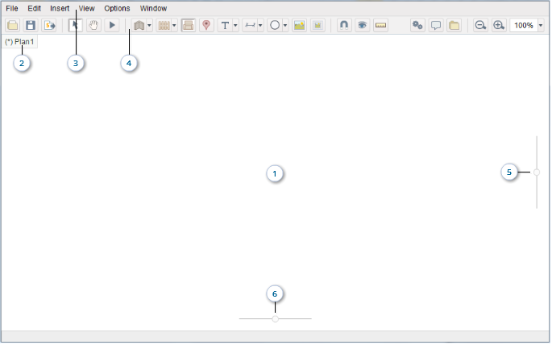The height and width of the screenshot is (345, 552).
Task: Expand the wall tool dropdown arrow
Action: 149,25
